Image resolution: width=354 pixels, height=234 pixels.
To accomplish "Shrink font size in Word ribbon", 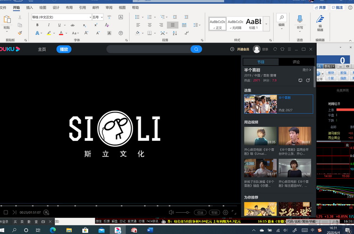I will point(98,33).
